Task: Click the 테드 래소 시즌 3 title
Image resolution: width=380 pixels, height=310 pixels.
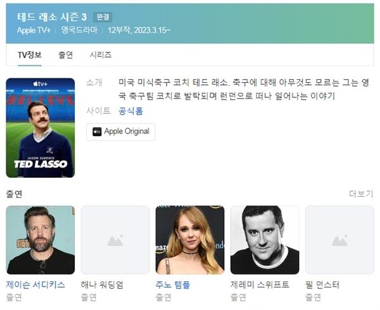Action: click(52, 17)
